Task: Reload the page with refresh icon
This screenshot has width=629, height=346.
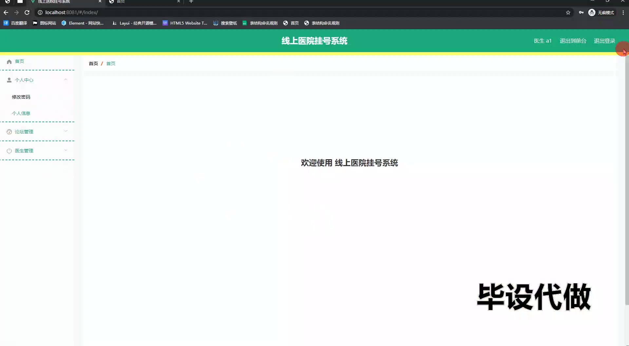Action: pyautogui.click(x=27, y=12)
